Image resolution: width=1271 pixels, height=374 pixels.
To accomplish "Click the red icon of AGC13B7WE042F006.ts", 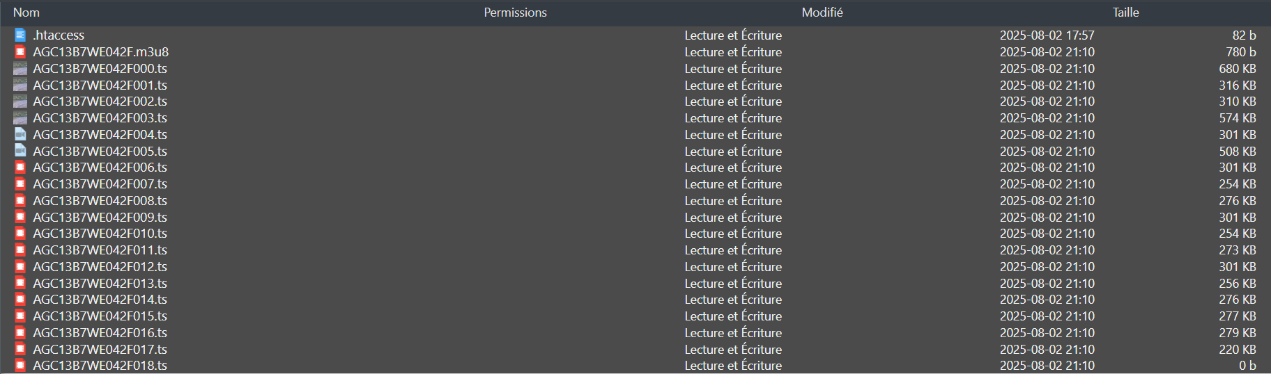I will tap(20, 168).
